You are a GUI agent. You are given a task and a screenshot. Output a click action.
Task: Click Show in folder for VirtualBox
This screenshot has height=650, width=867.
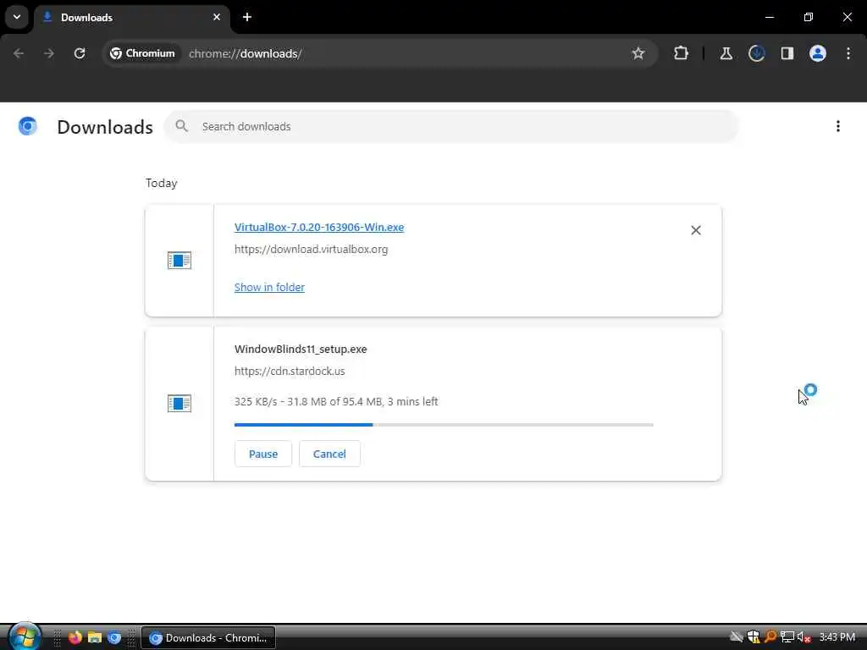[x=269, y=288]
